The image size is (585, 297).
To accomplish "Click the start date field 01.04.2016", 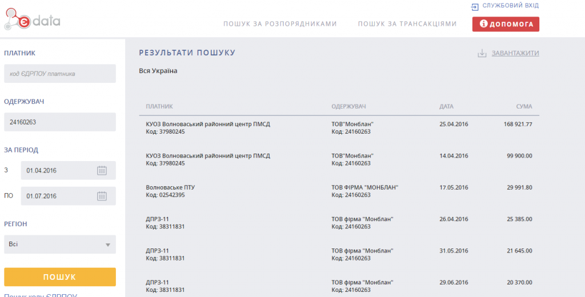I will point(57,170).
